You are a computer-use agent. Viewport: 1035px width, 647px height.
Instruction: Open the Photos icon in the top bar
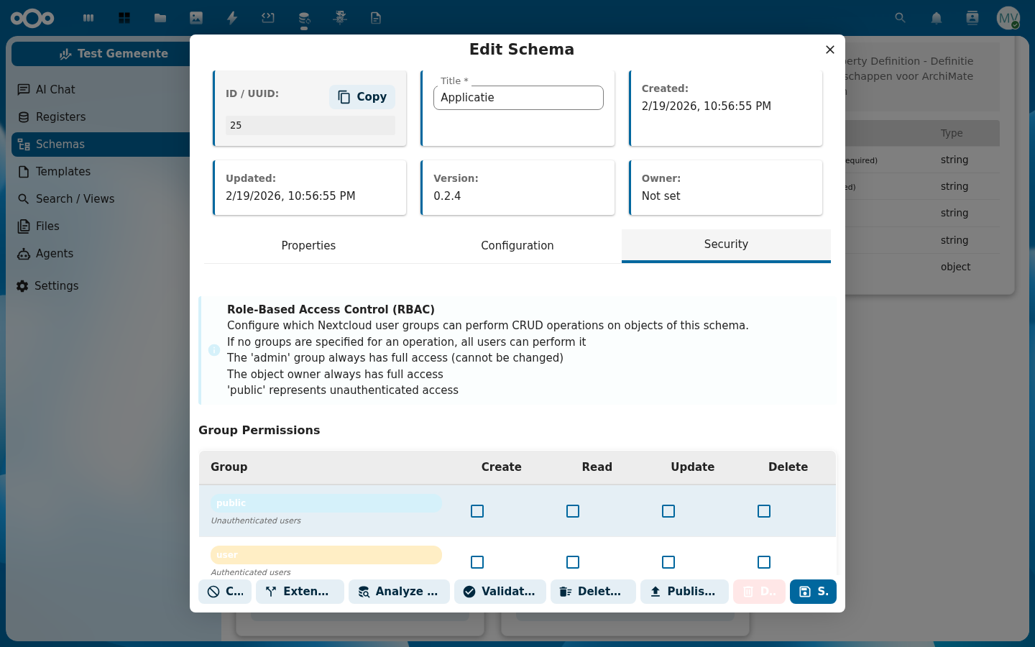pyautogui.click(x=196, y=18)
